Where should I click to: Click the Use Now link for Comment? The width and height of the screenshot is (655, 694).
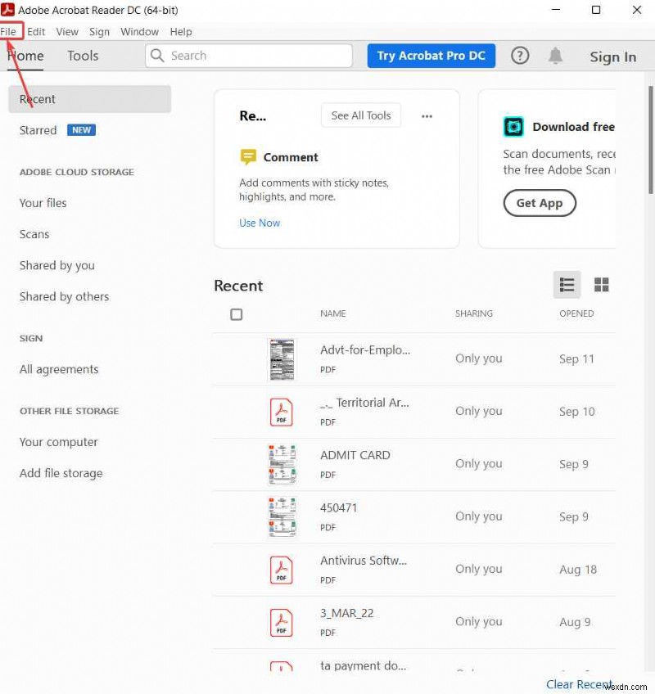[260, 223]
